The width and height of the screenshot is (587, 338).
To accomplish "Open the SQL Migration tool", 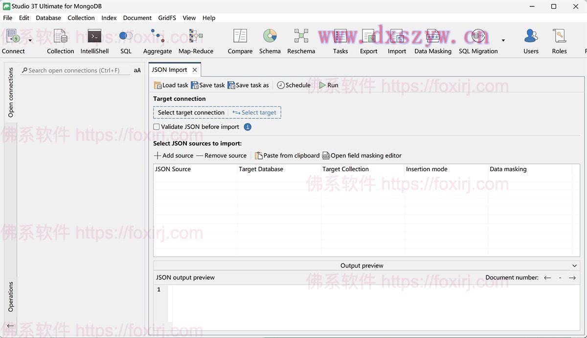I will click(x=478, y=41).
